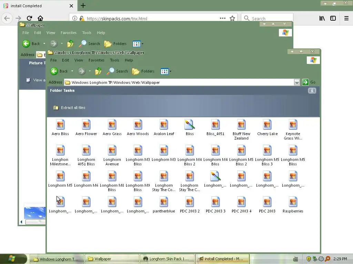353x264 pixels.
Task: Open Help menu in Longhorn TP window
Action: [129, 60]
